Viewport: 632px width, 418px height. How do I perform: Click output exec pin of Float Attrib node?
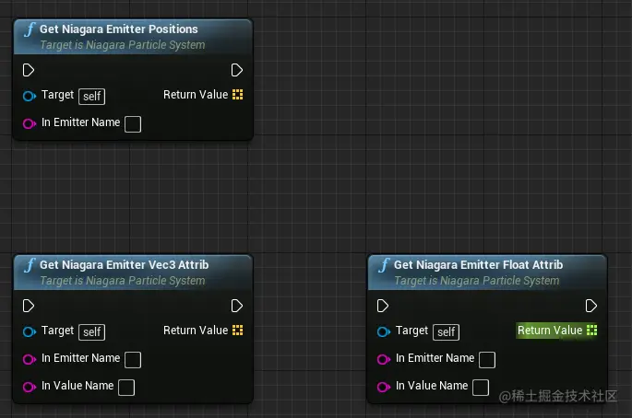590,306
